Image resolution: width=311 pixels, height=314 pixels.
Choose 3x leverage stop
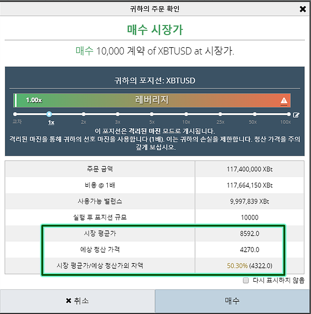pos(118,114)
